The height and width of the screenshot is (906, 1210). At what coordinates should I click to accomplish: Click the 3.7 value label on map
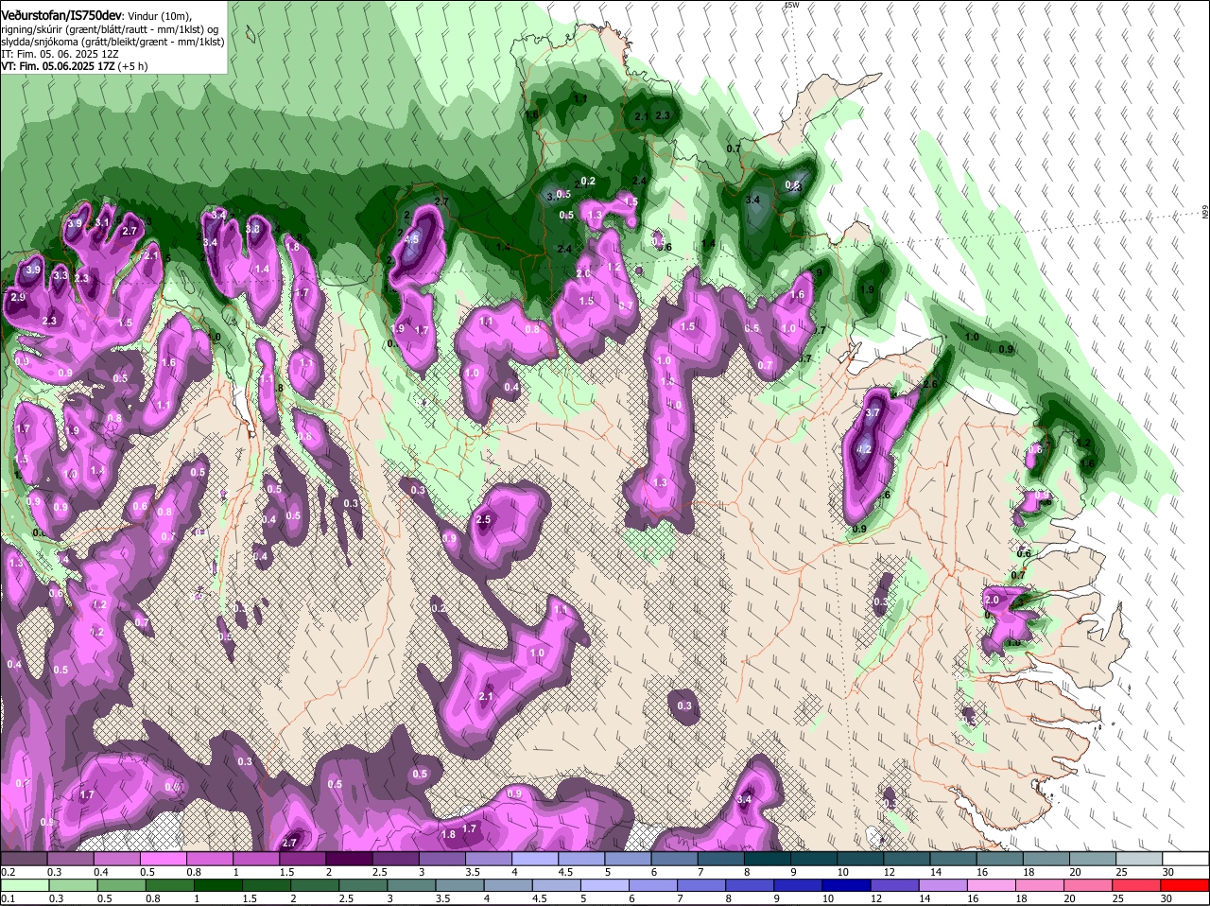pos(873,412)
